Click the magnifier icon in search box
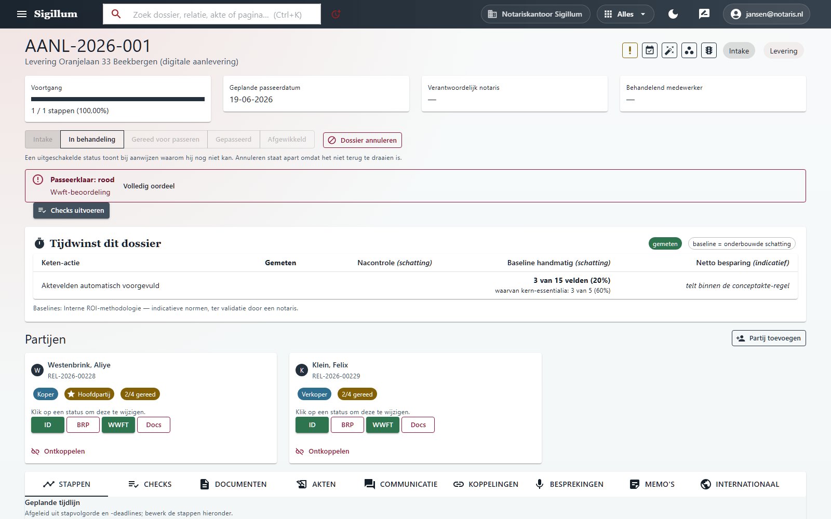 [x=116, y=14]
